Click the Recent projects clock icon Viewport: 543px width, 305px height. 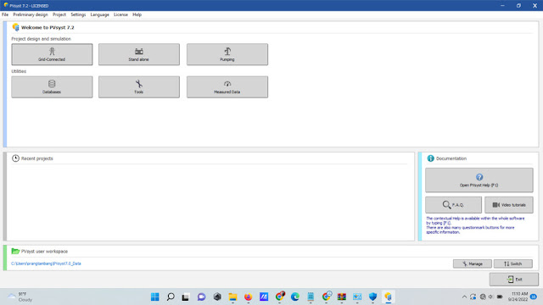15,158
